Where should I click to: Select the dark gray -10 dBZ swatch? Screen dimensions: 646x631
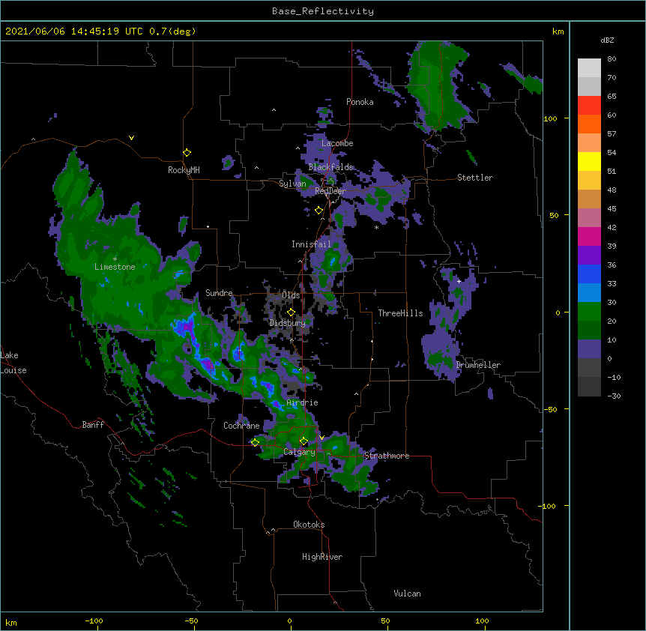click(589, 387)
